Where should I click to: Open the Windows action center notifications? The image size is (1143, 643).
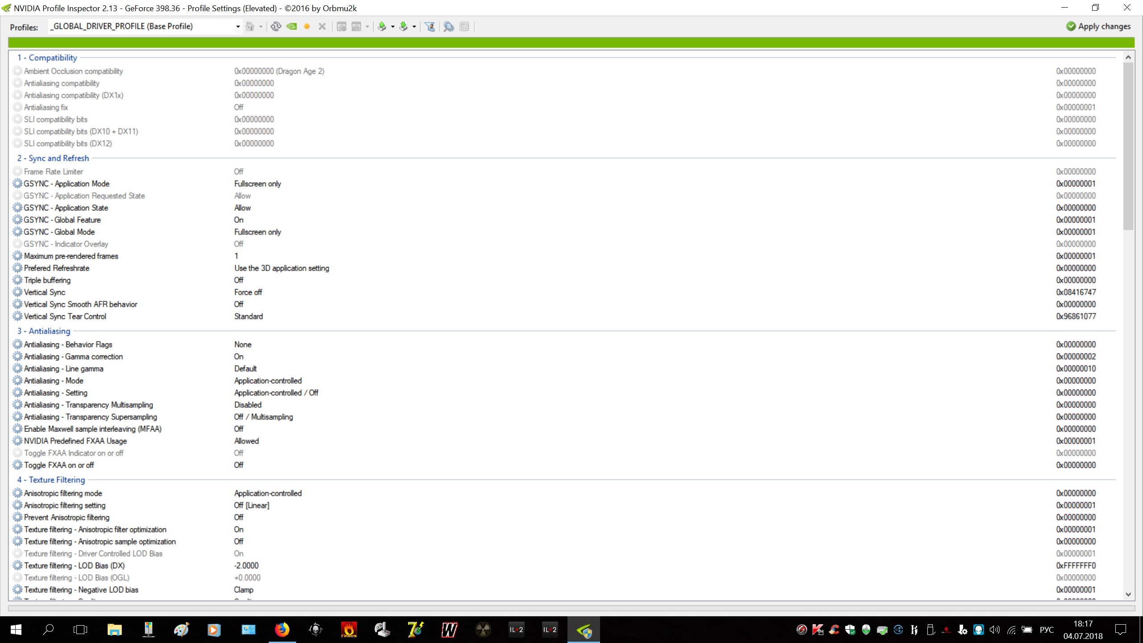1120,630
